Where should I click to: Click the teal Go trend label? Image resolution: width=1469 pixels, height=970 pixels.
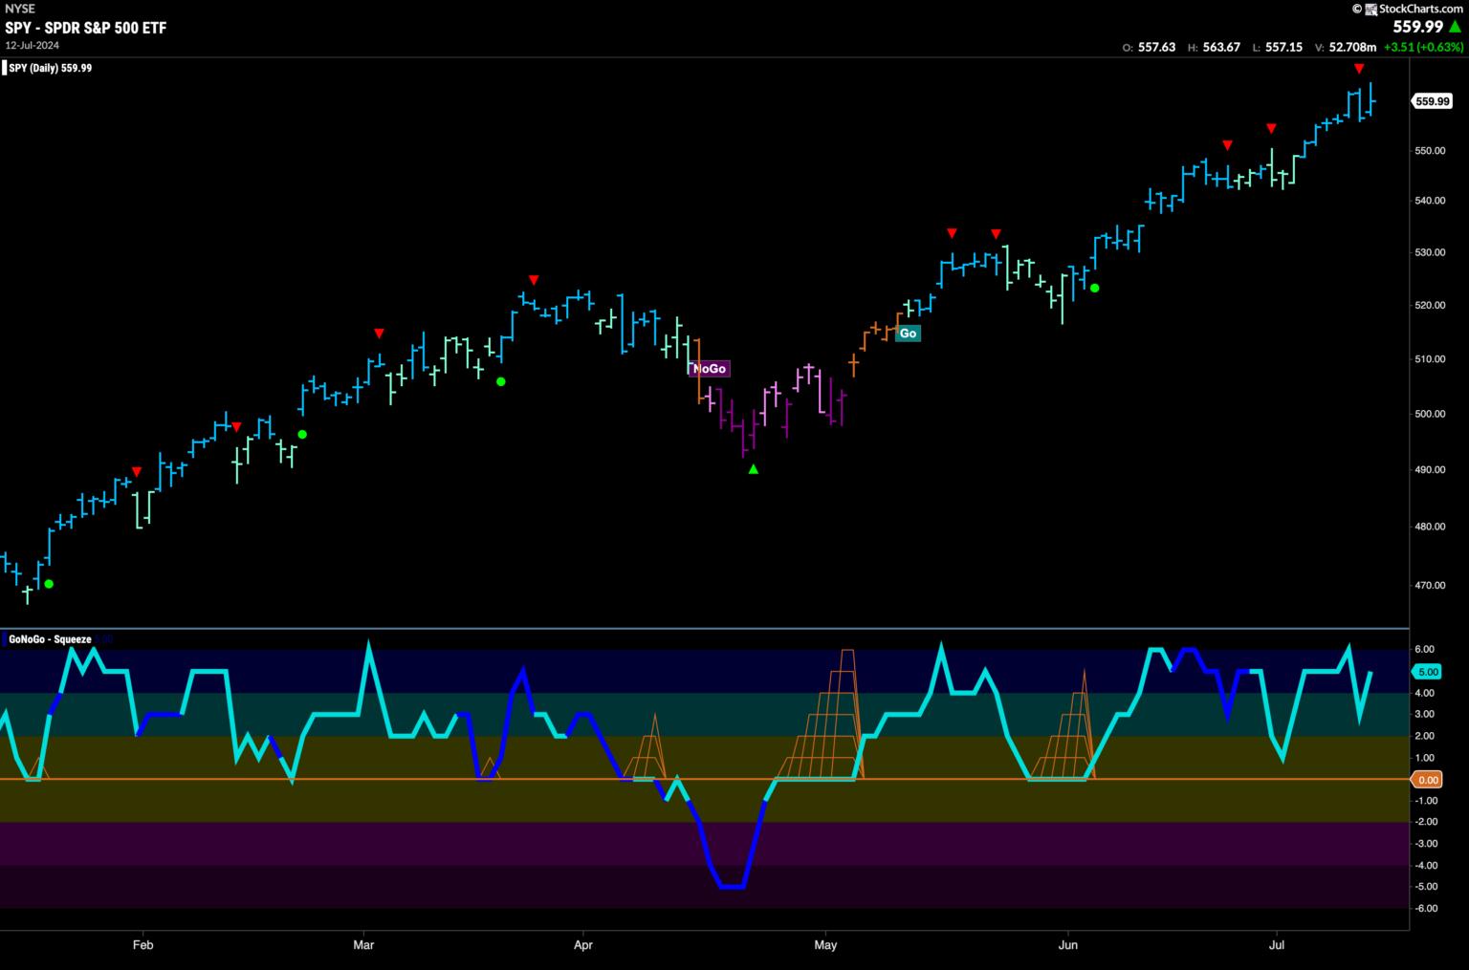point(908,334)
